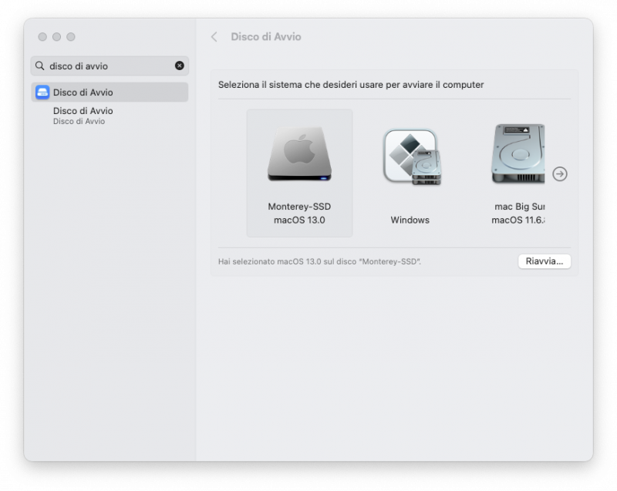Clear the search field with the X icon
The height and width of the screenshot is (491, 617).
(x=180, y=66)
